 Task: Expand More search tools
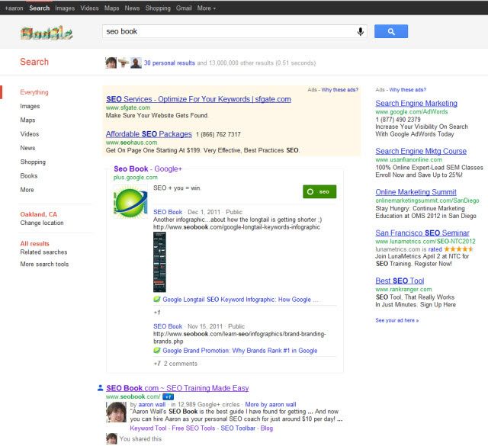coord(44,265)
